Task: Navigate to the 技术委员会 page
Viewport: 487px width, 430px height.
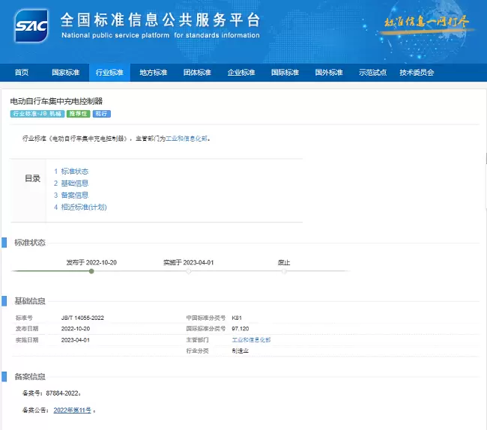Action: (417, 73)
